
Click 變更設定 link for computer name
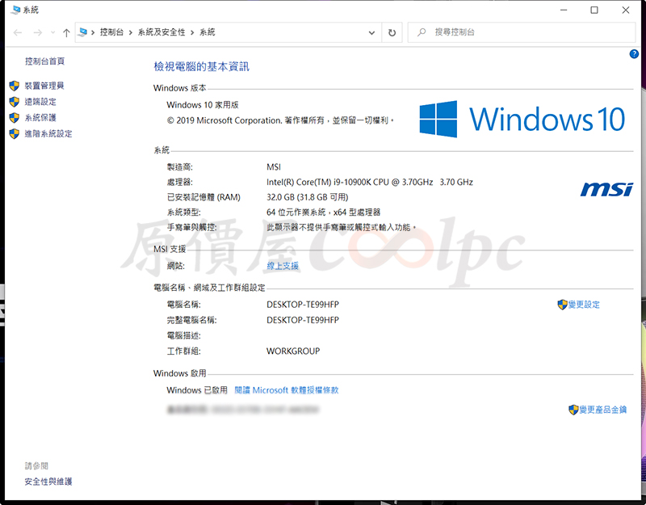[x=584, y=305]
